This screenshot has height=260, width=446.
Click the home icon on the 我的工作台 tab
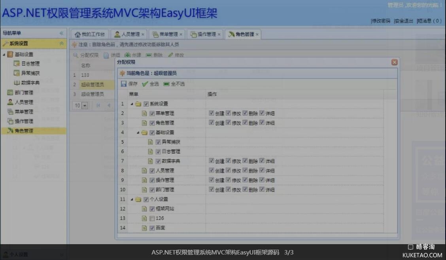[x=77, y=34]
